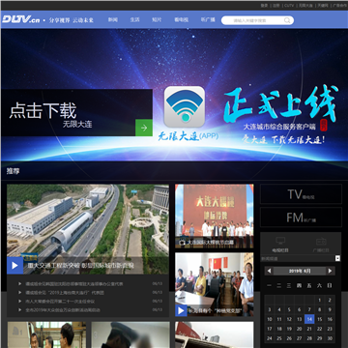Open the factory visit thumbnail at bottom left
The height and width of the screenshot is (348, 348).
46,334
